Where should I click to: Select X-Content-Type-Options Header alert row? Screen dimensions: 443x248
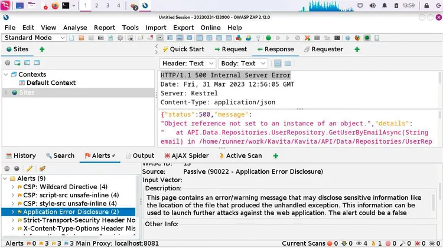point(76,229)
